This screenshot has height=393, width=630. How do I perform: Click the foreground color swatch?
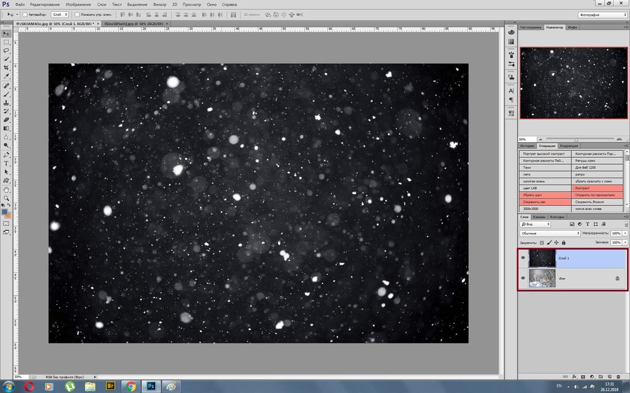point(5,211)
